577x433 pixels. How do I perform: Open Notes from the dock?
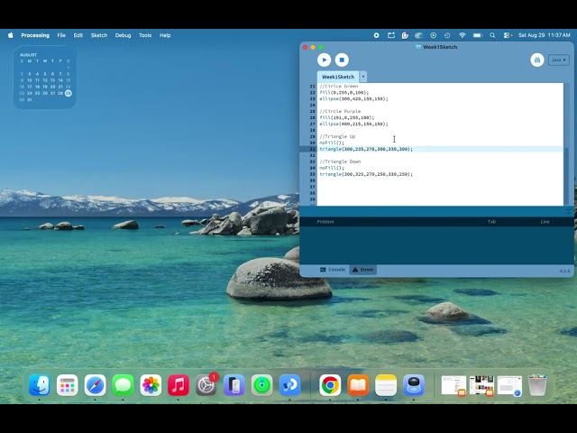click(x=386, y=385)
